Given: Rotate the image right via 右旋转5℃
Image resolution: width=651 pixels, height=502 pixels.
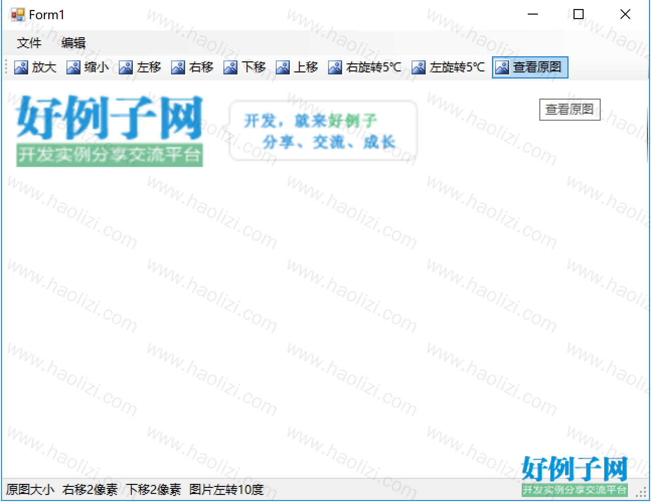Looking at the screenshot, I should click(x=365, y=67).
